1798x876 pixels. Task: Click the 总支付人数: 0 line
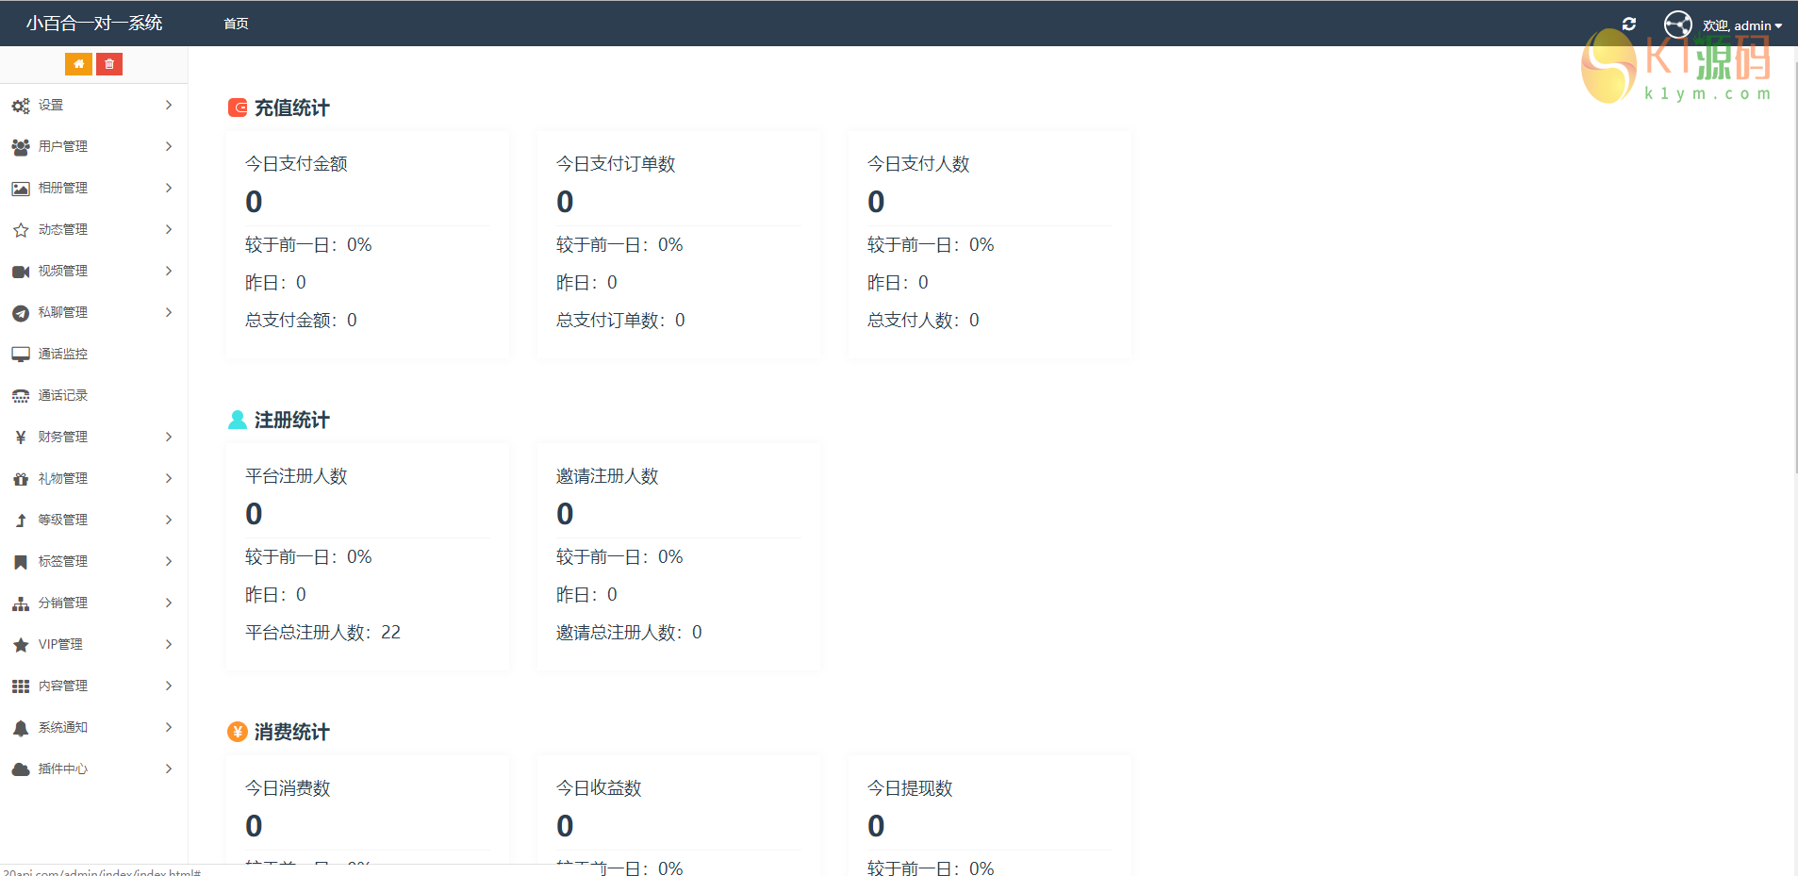pos(923,320)
